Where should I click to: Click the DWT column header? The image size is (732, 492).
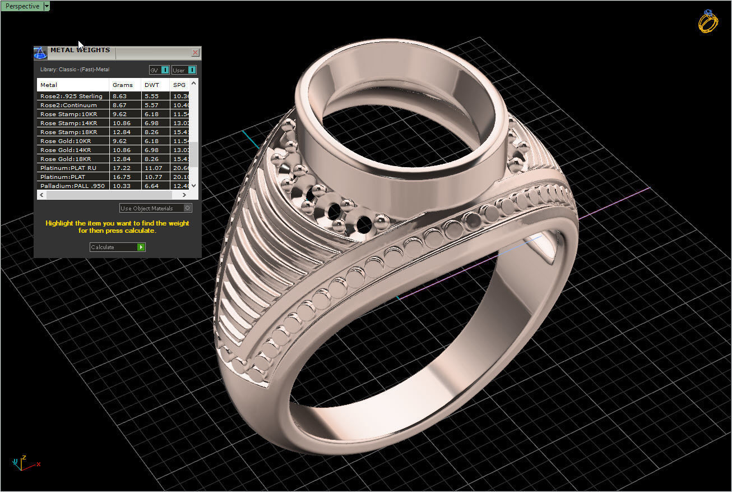[155, 85]
